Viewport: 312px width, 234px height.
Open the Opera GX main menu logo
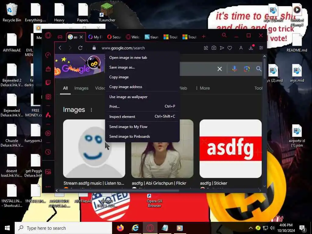coord(48,36)
